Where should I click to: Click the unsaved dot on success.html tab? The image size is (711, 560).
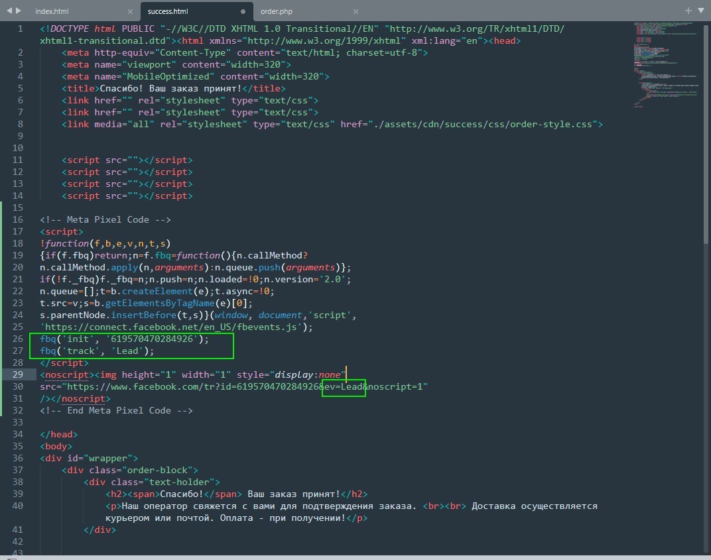(243, 11)
